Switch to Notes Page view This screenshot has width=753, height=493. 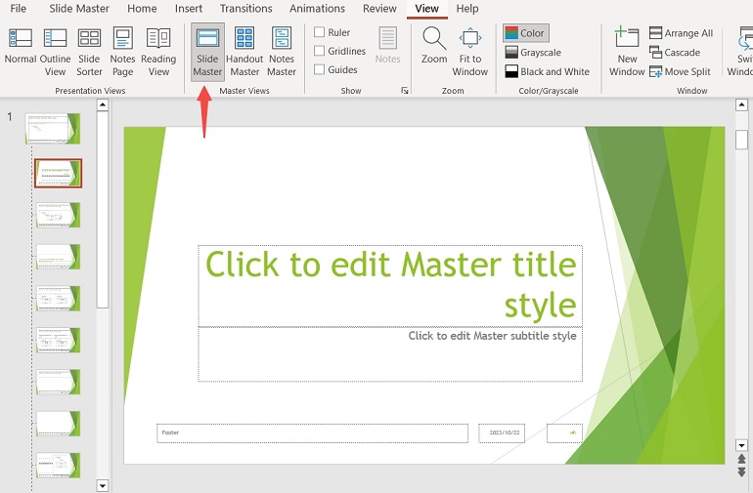(123, 51)
